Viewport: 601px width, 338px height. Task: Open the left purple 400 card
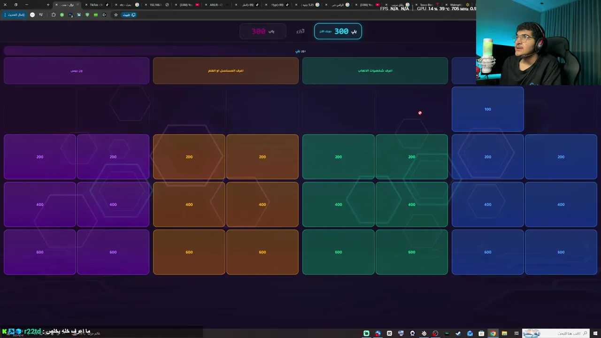point(40,204)
